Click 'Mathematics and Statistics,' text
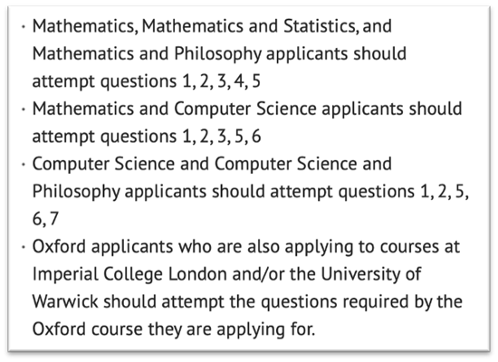The height and width of the screenshot is (362, 498). pyautogui.click(x=250, y=26)
